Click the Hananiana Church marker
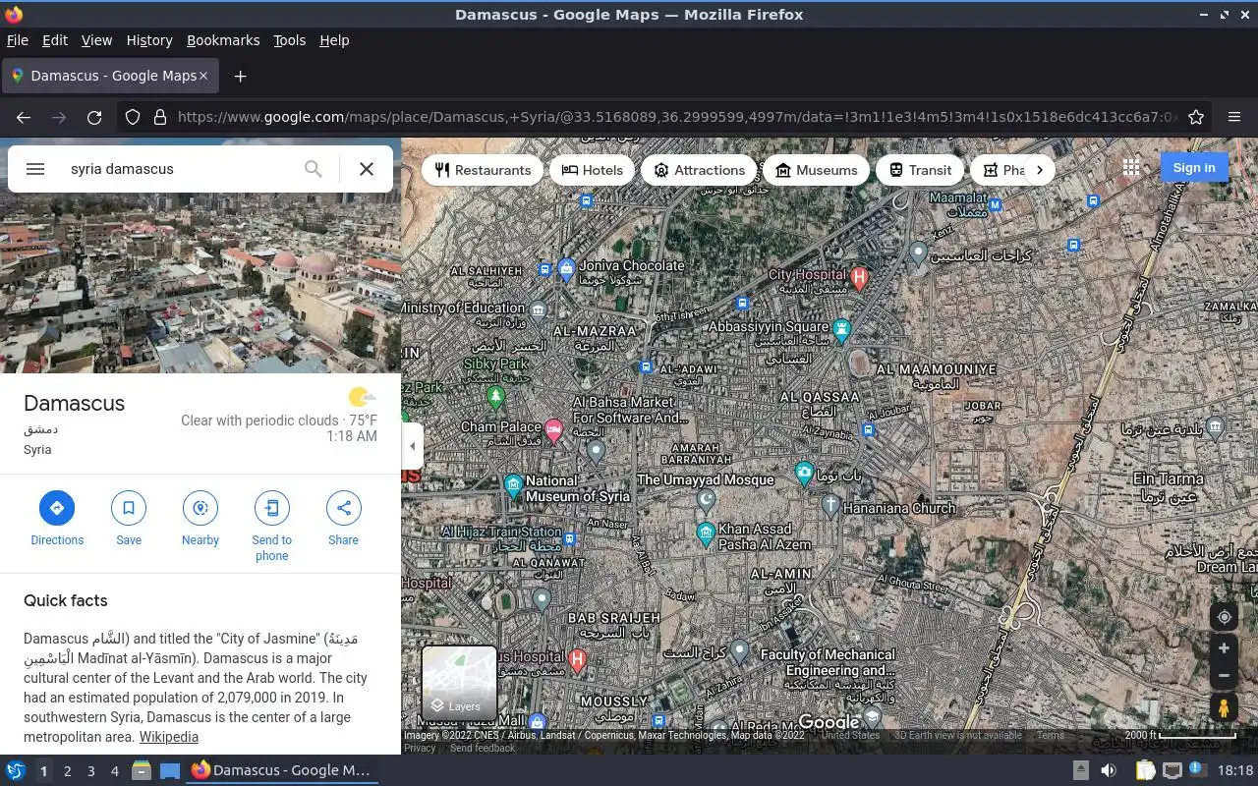The width and height of the screenshot is (1258, 786). point(830,506)
